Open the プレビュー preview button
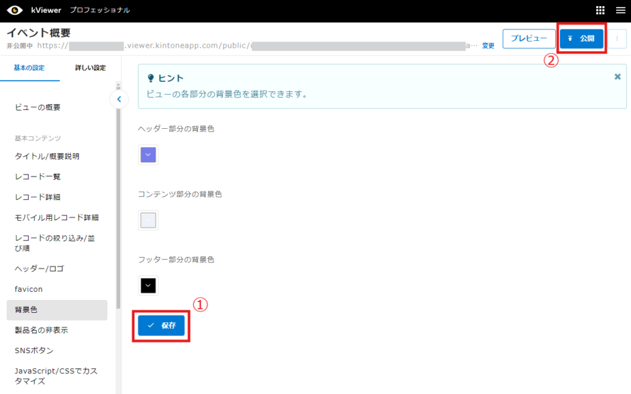Image resolution: width=631 pixels, height=394 pixels. click(x=528, y=39)
